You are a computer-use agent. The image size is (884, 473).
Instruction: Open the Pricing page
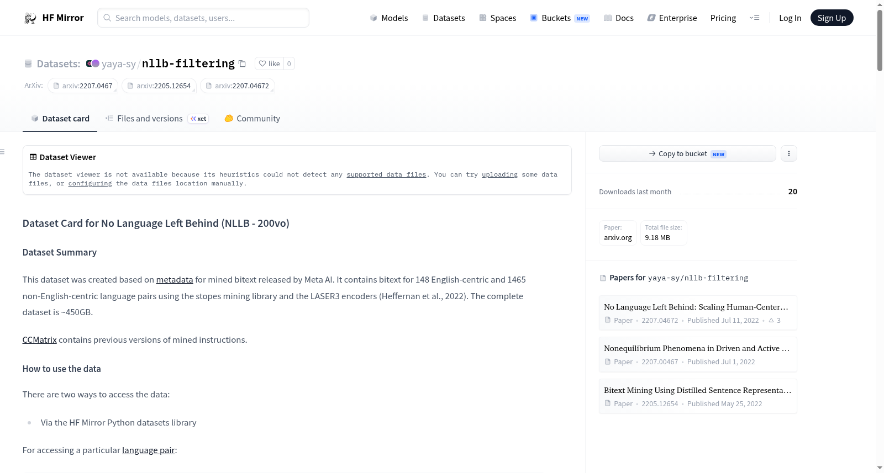pyautogui.click(x=723, y=18)
